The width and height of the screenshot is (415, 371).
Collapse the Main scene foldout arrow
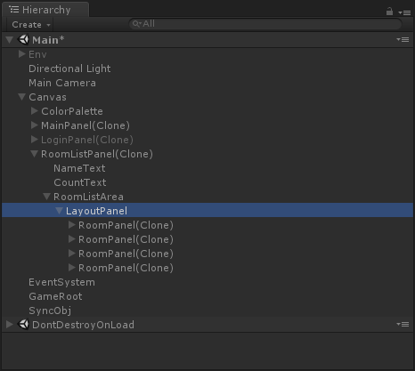(10, 40)
